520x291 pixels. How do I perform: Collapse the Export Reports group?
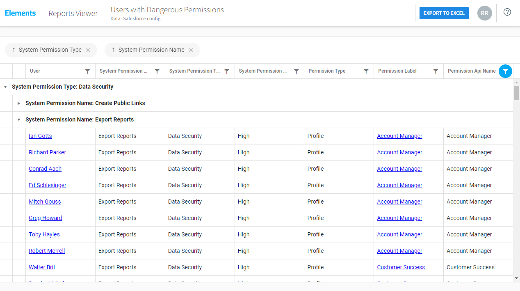point(19,119)
